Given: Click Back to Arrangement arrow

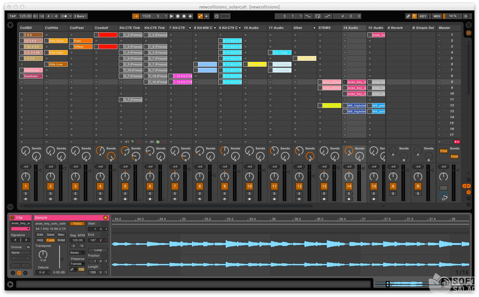Looking at the screenshot, I should click(206, 16).
